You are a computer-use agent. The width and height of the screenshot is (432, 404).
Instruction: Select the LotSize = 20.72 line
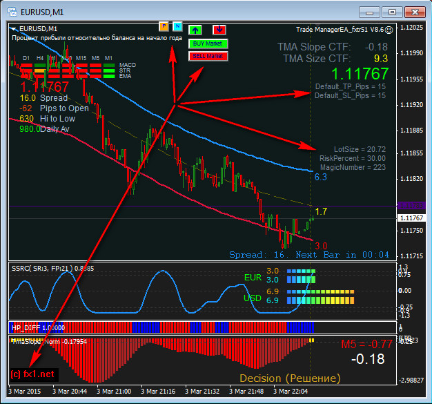(360, 149)
